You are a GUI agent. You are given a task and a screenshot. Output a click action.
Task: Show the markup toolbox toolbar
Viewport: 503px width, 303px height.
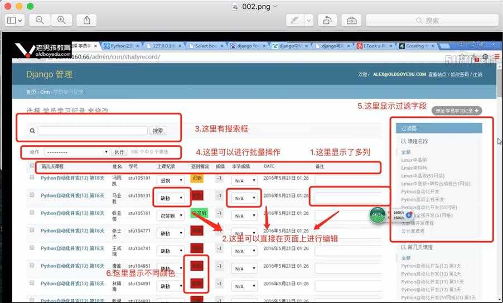click(351, 21)
